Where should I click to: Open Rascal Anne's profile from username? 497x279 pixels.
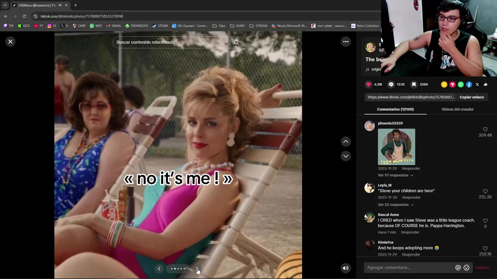tap(388, 215)
